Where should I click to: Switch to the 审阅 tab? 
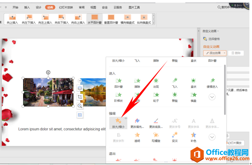tap(82, 8)
